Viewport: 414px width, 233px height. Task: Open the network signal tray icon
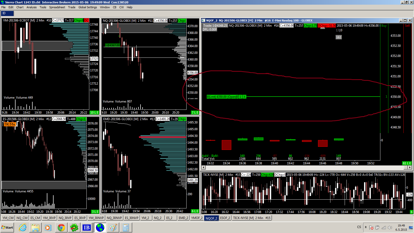coord(384,228)
